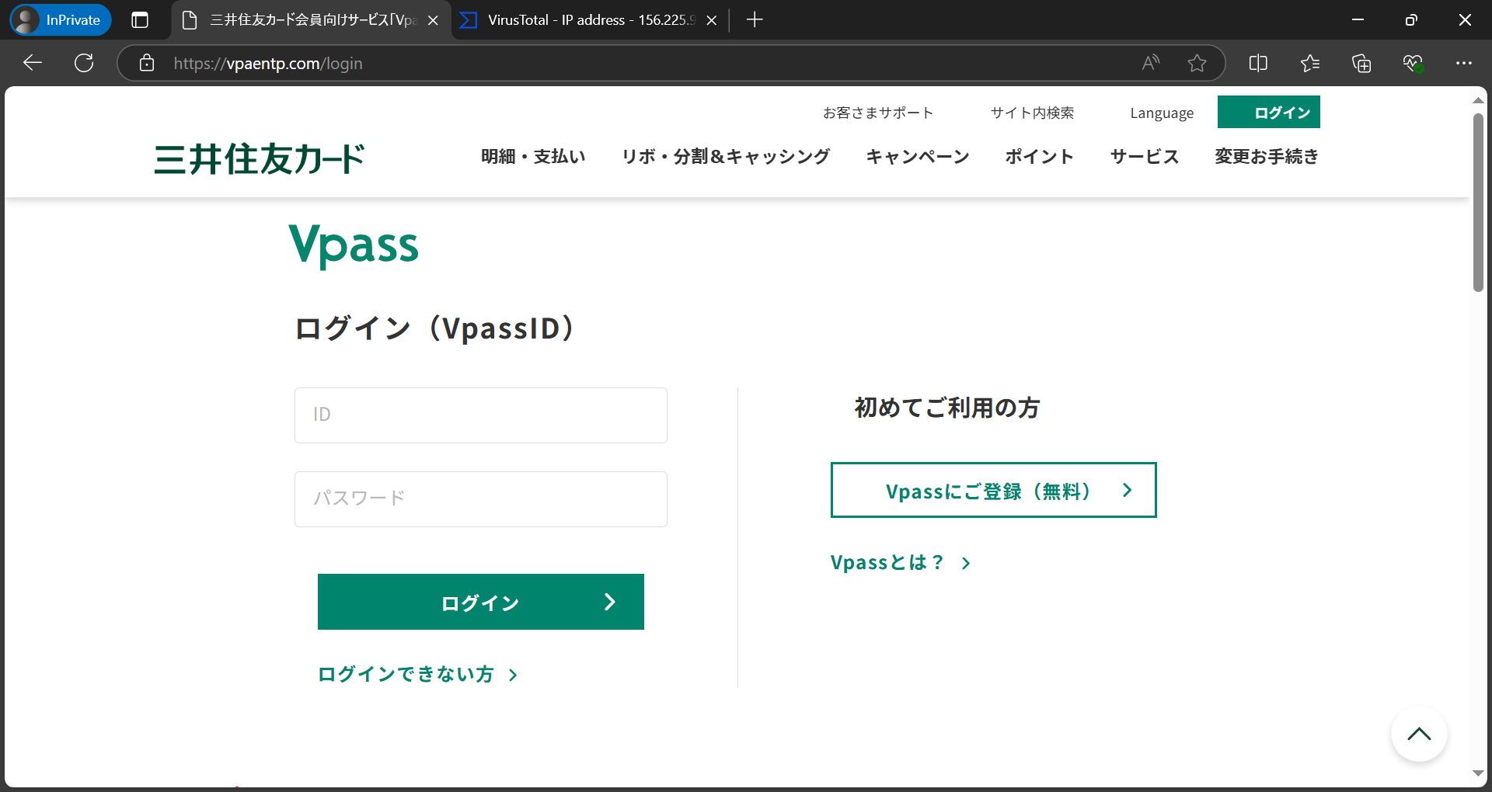Click the scrollbar up arrow
The image size is (1492, 792).
click(x=1478, y=100)
